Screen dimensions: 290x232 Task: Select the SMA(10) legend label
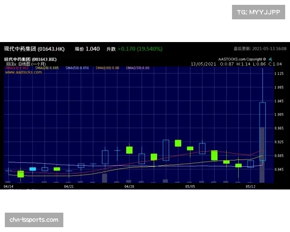click(13, 68)
